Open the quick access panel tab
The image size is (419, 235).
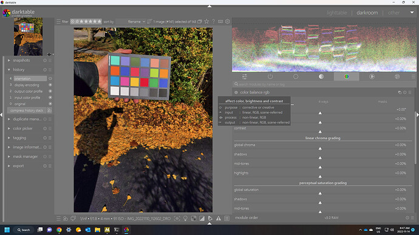click(245, 77)
